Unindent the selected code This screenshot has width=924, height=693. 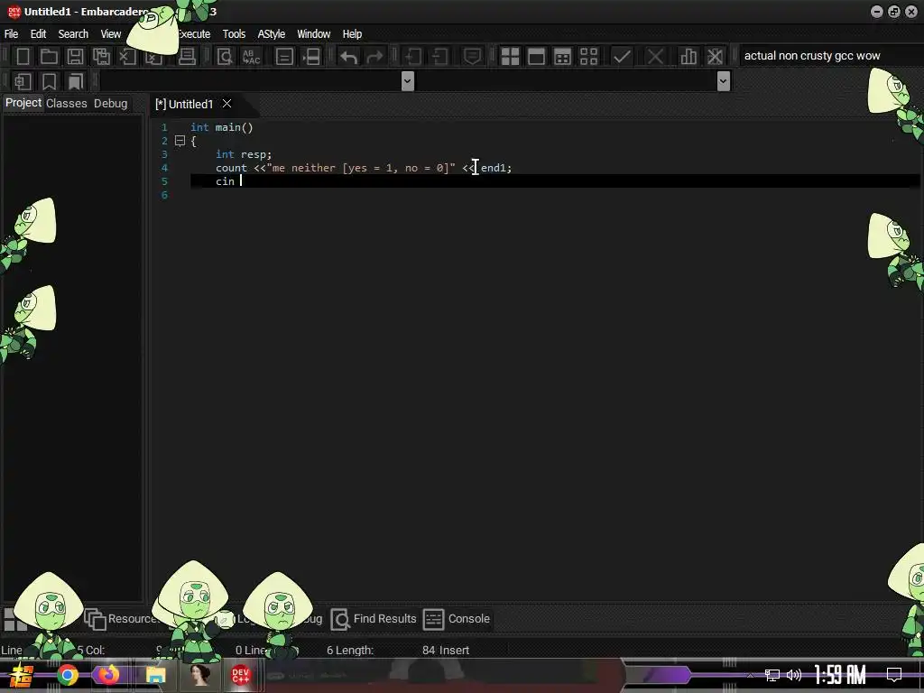coord(439,57)
